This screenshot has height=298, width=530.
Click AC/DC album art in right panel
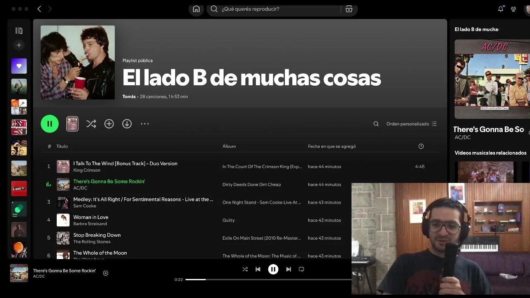(x=492, y=79)
